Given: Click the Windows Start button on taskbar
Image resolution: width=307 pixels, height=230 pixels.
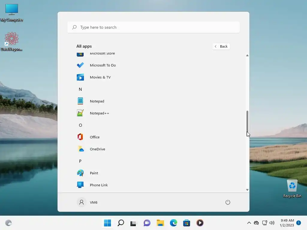Looking at the screenshot, I should (108, 223).
